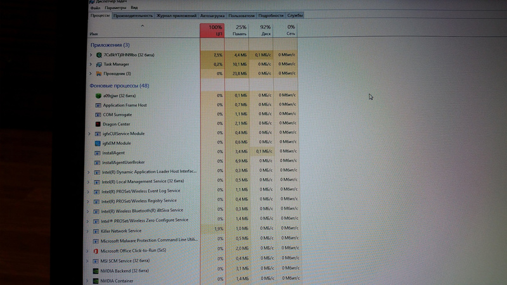Expand the Проводник (3) row
507x285 pixels.
point(91,73)
